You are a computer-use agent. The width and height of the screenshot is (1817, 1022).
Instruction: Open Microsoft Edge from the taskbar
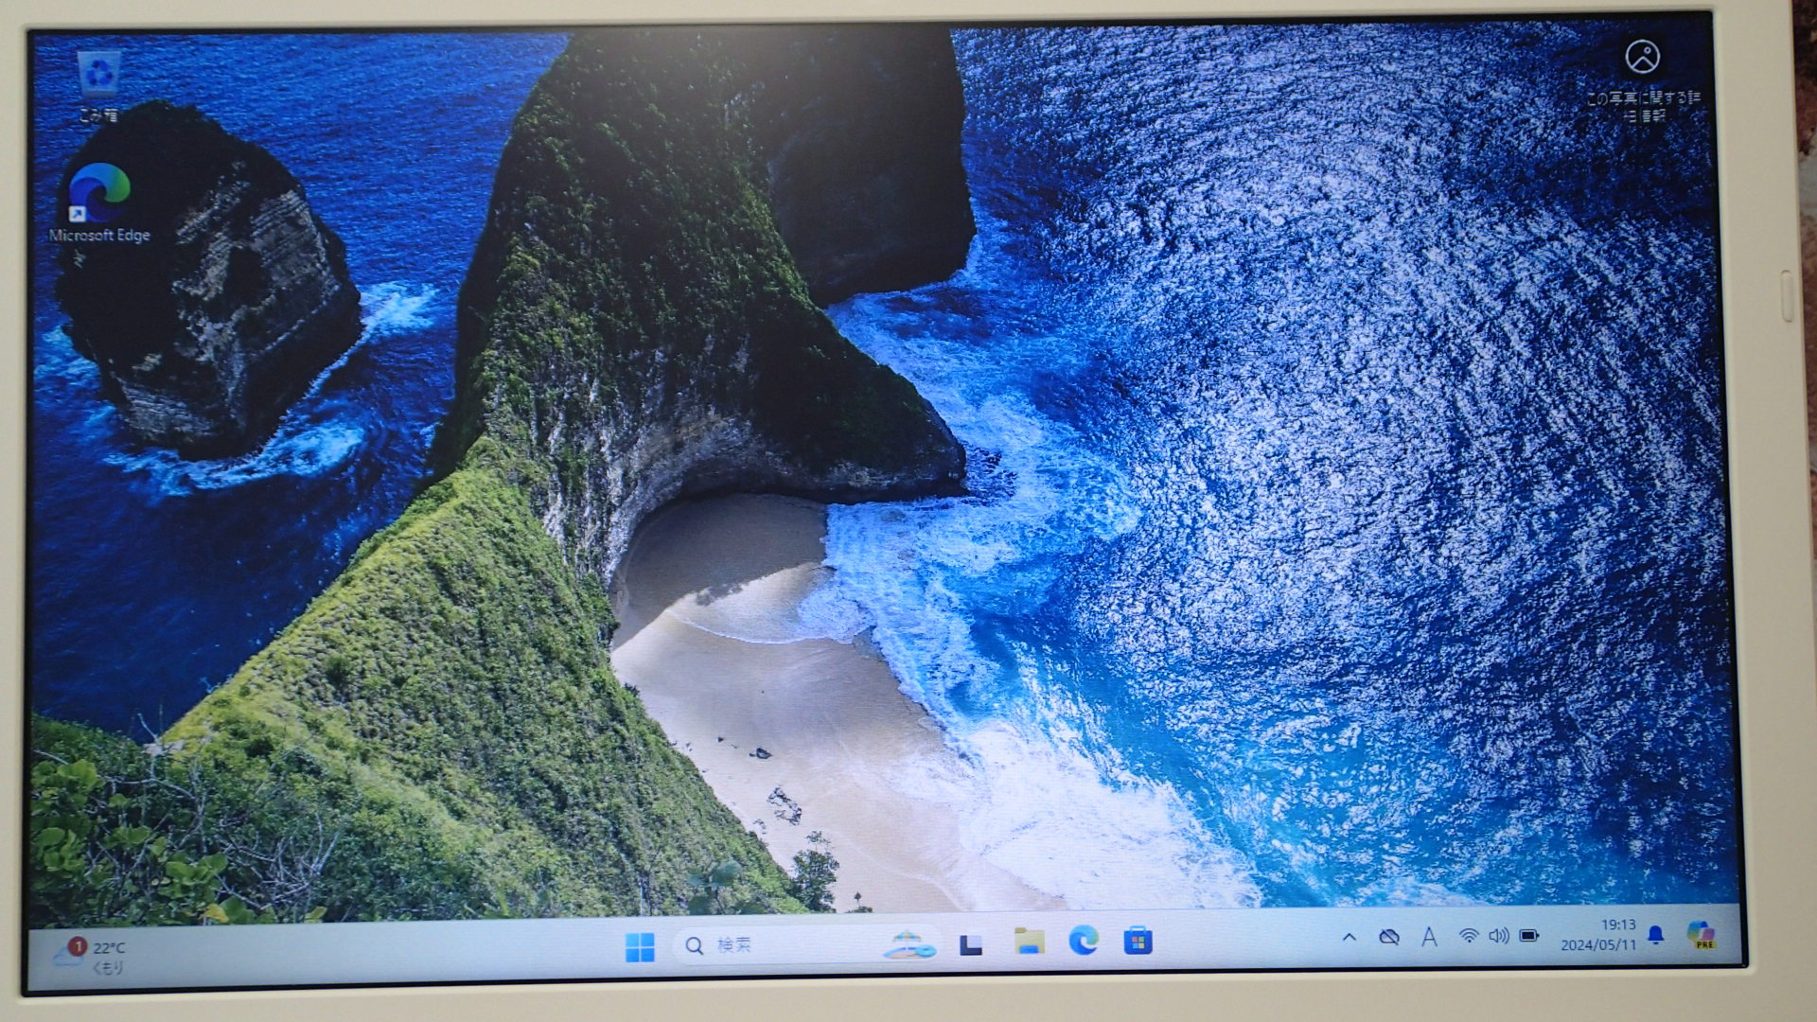pyautogui.click(x=1084, y=941)
